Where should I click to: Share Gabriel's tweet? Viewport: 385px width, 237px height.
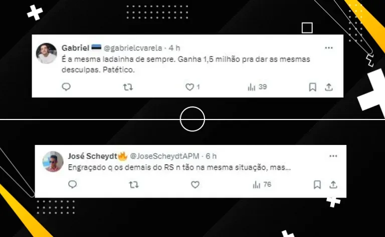coord(329,87)
